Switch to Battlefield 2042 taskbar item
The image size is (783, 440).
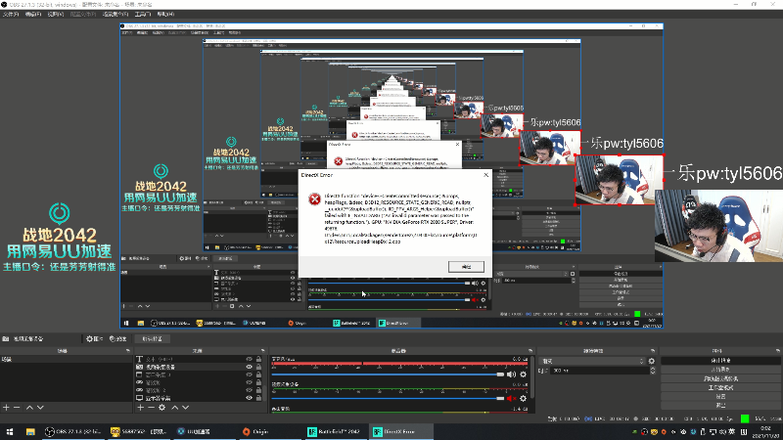point(334,431)
